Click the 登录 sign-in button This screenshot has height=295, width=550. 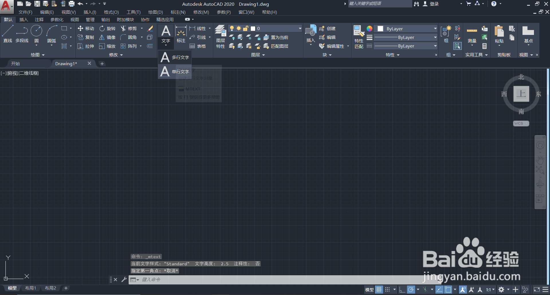coord(431,4)
